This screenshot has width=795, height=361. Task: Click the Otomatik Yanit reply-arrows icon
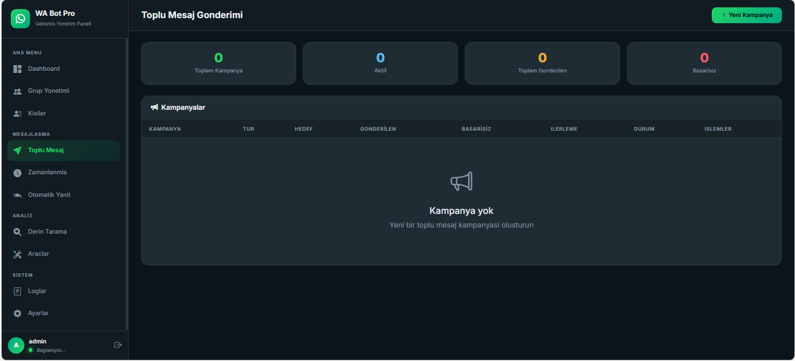pyautogui.click(x=18, y=195)
